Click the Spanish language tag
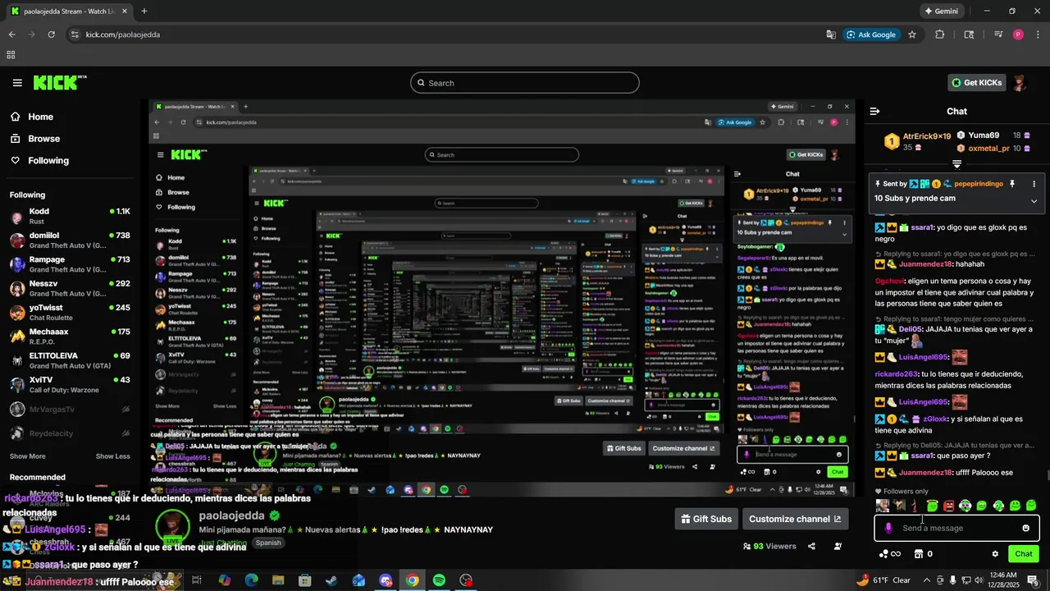Image resolution: width=1050 pixels, height=591 pixels. point(267,543)
